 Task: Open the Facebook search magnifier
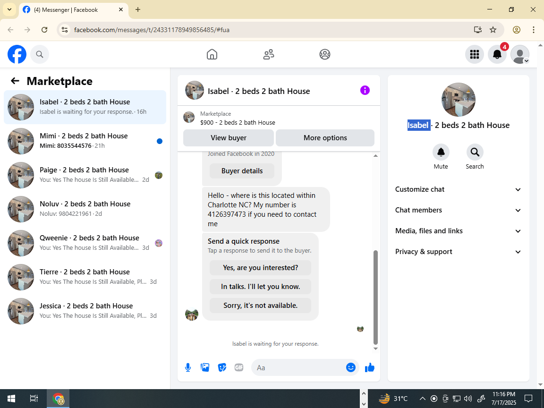point(40,54)
